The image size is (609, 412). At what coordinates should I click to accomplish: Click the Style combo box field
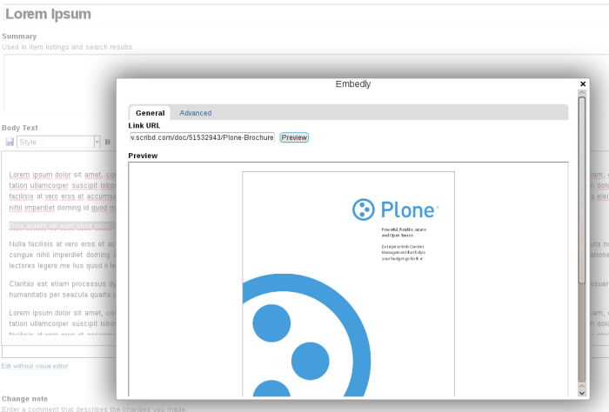click(x=54, y=142)
